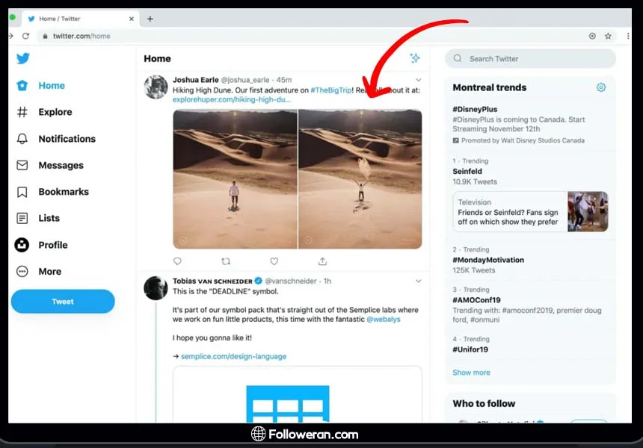Click the Twitter bird logo

[23, 59]
